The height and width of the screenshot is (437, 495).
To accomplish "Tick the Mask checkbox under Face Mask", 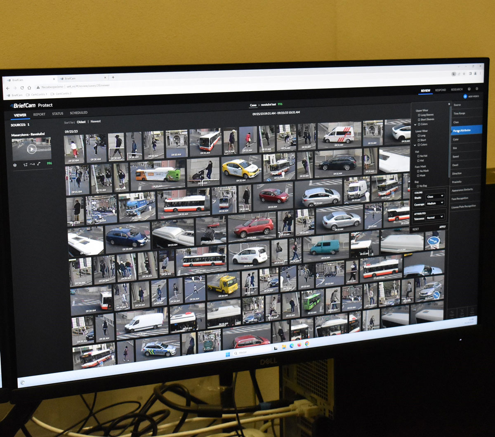I will coord(418,175).
